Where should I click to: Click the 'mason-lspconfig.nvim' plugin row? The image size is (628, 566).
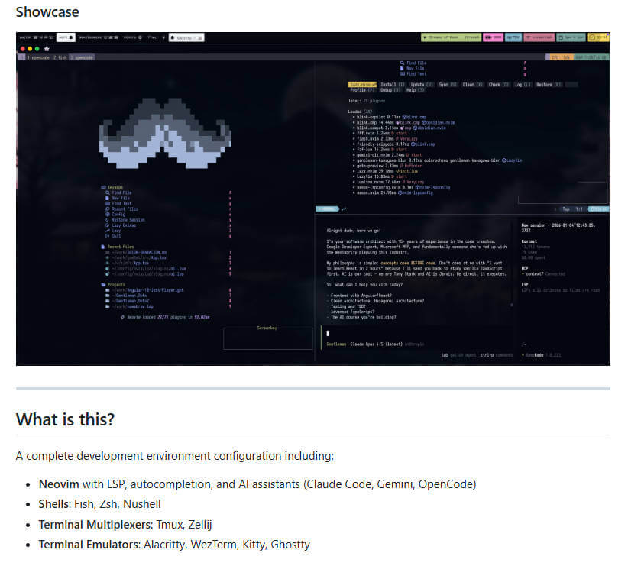point(401,187)
